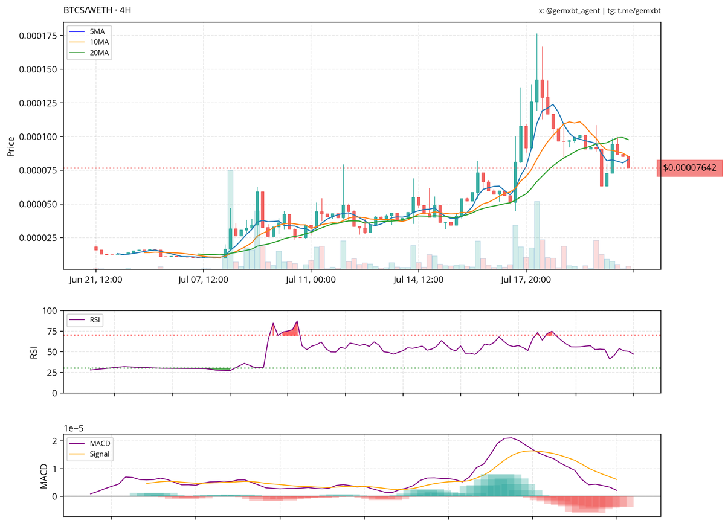Viewport: 725px width, 526px height.
Task: Select the RSI legend entry
Action: (x=85, y=319)
